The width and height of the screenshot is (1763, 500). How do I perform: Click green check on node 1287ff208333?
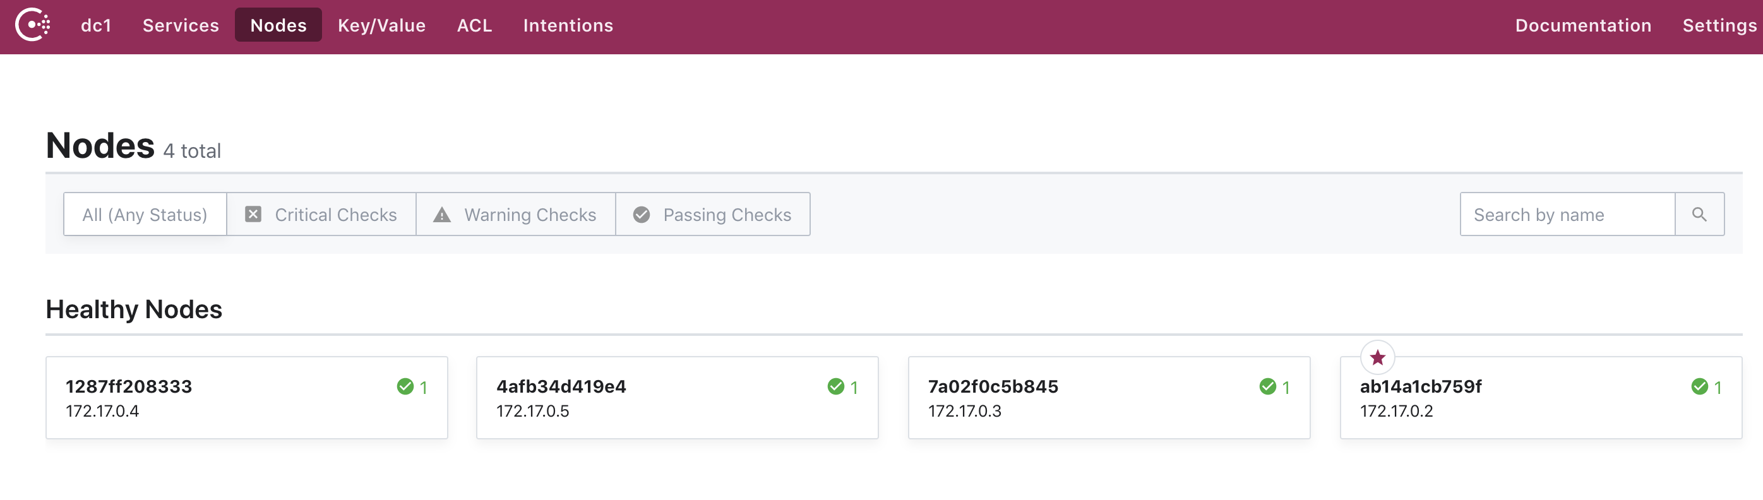pyautogui.click(x=405, y=386)
